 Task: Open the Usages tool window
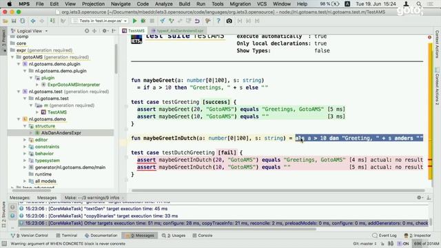click(x=174, y=236)
